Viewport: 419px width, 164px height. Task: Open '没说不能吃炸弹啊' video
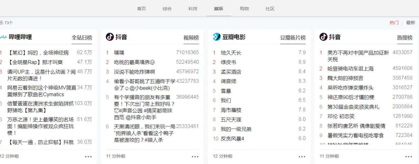(x=134, y=72)
